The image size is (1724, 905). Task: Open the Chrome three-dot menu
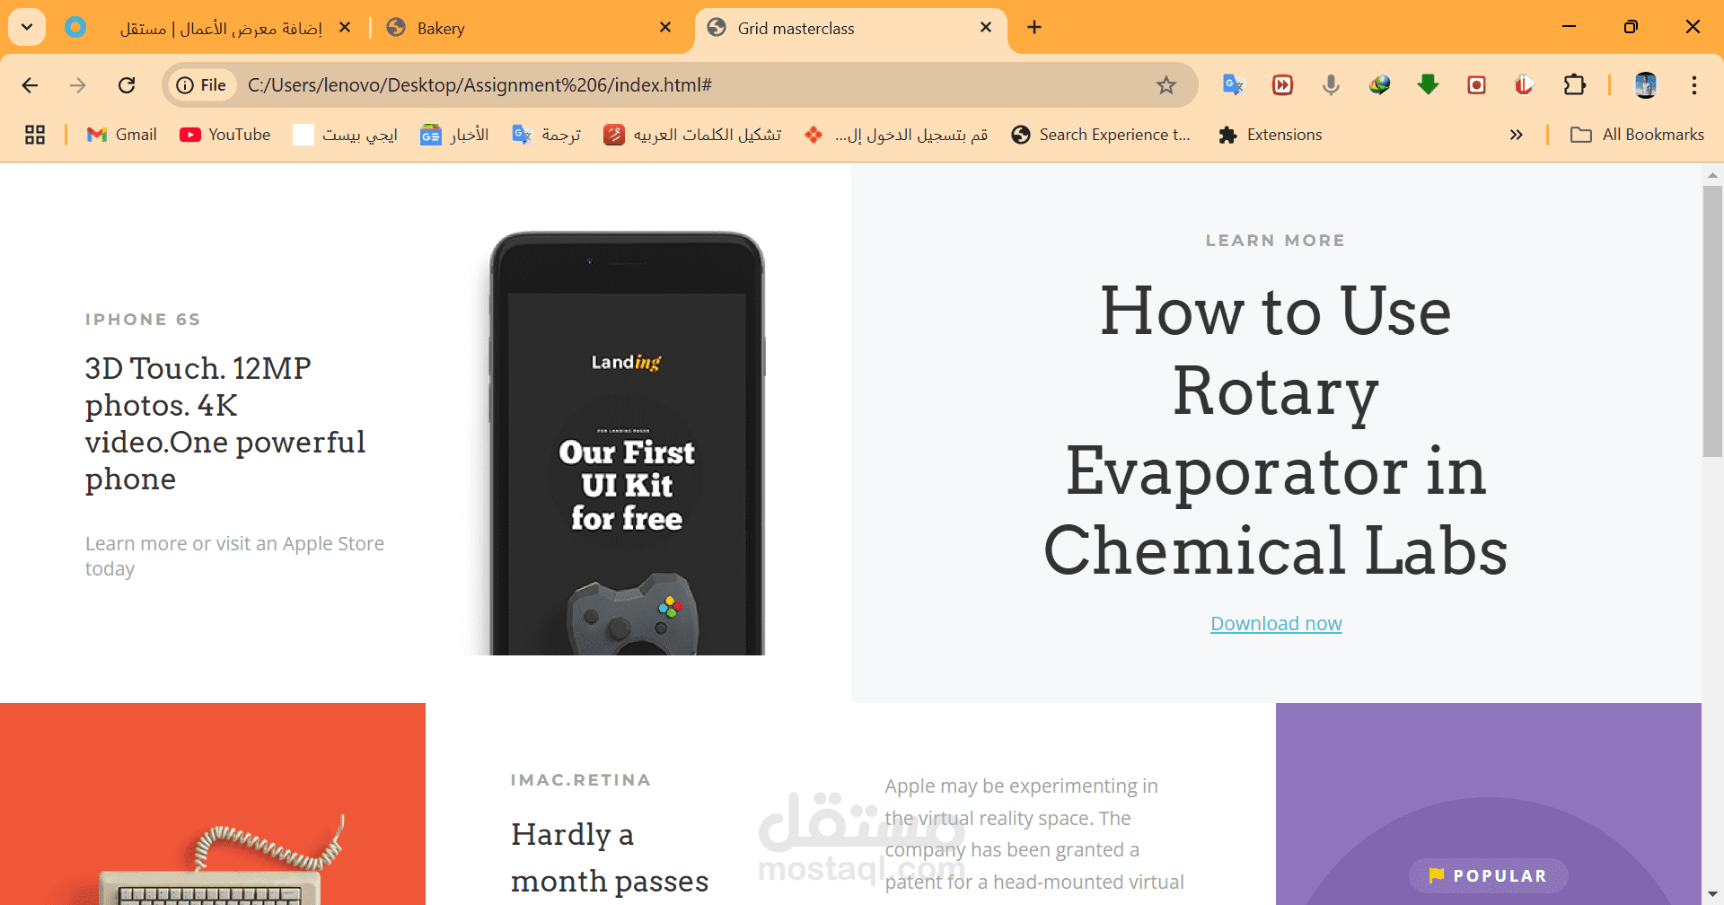pyautogui.click(x=1694, y=85)
